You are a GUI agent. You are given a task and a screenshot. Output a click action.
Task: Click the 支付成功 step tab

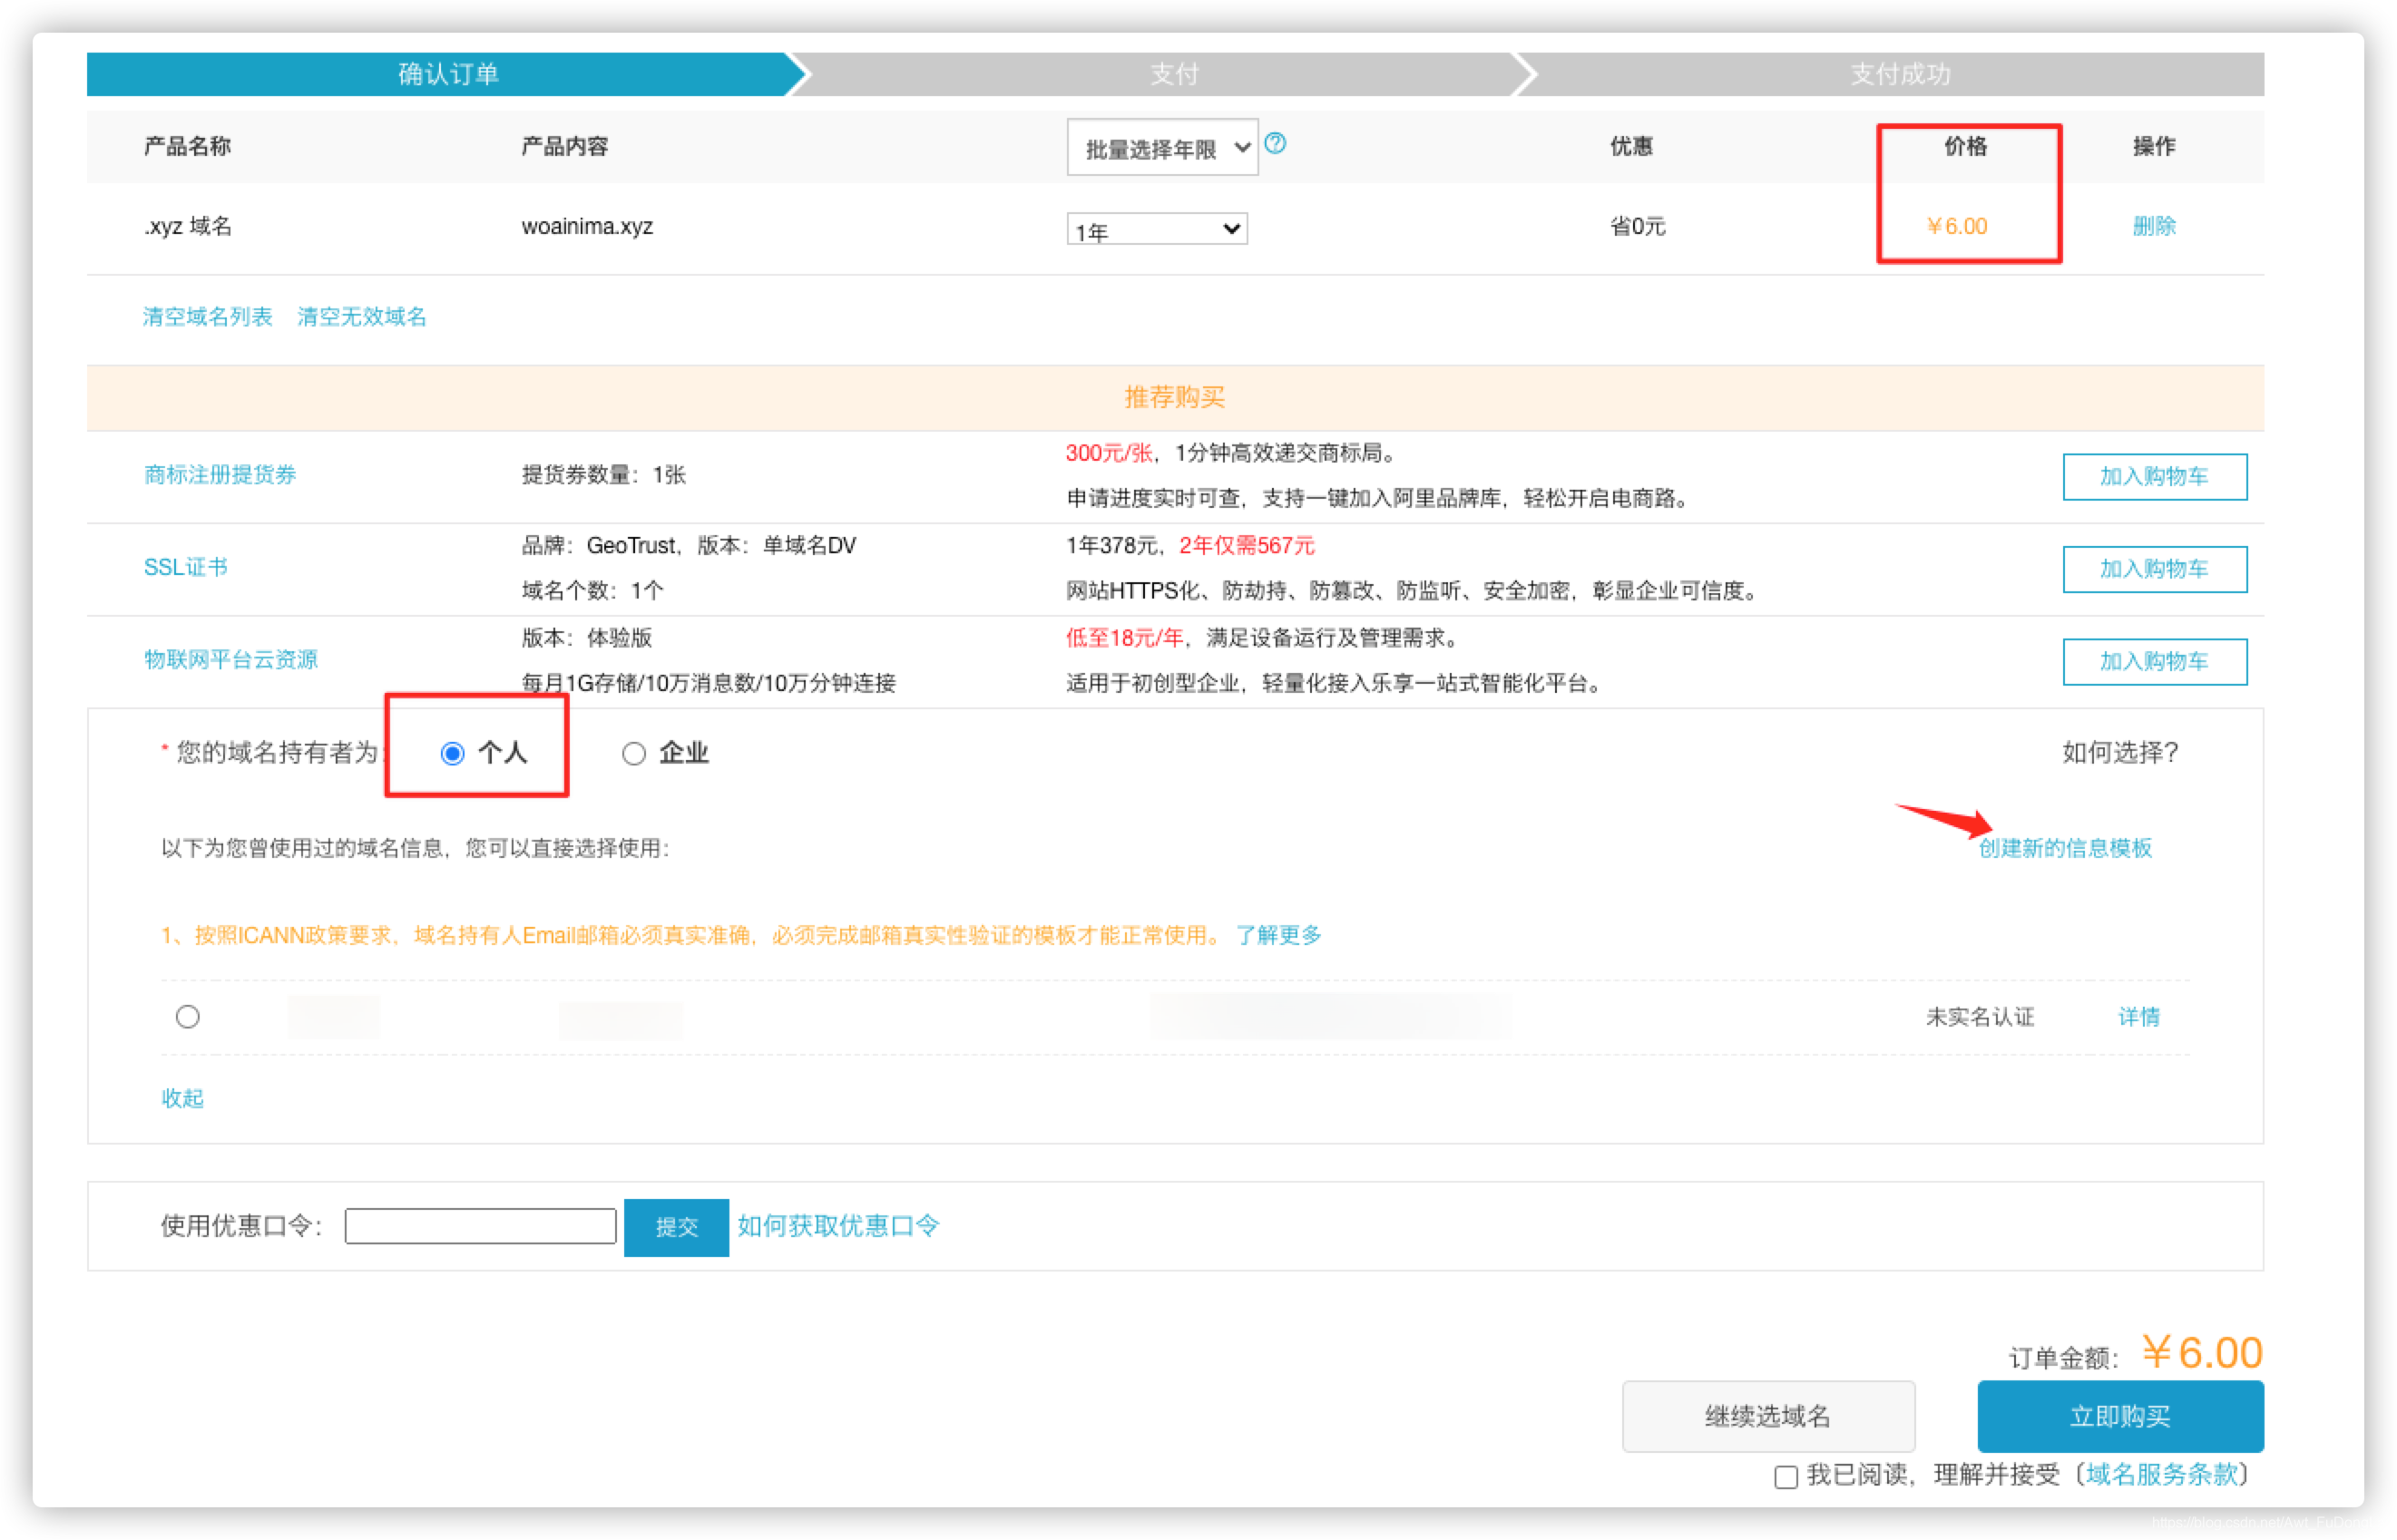[1899, 74]
